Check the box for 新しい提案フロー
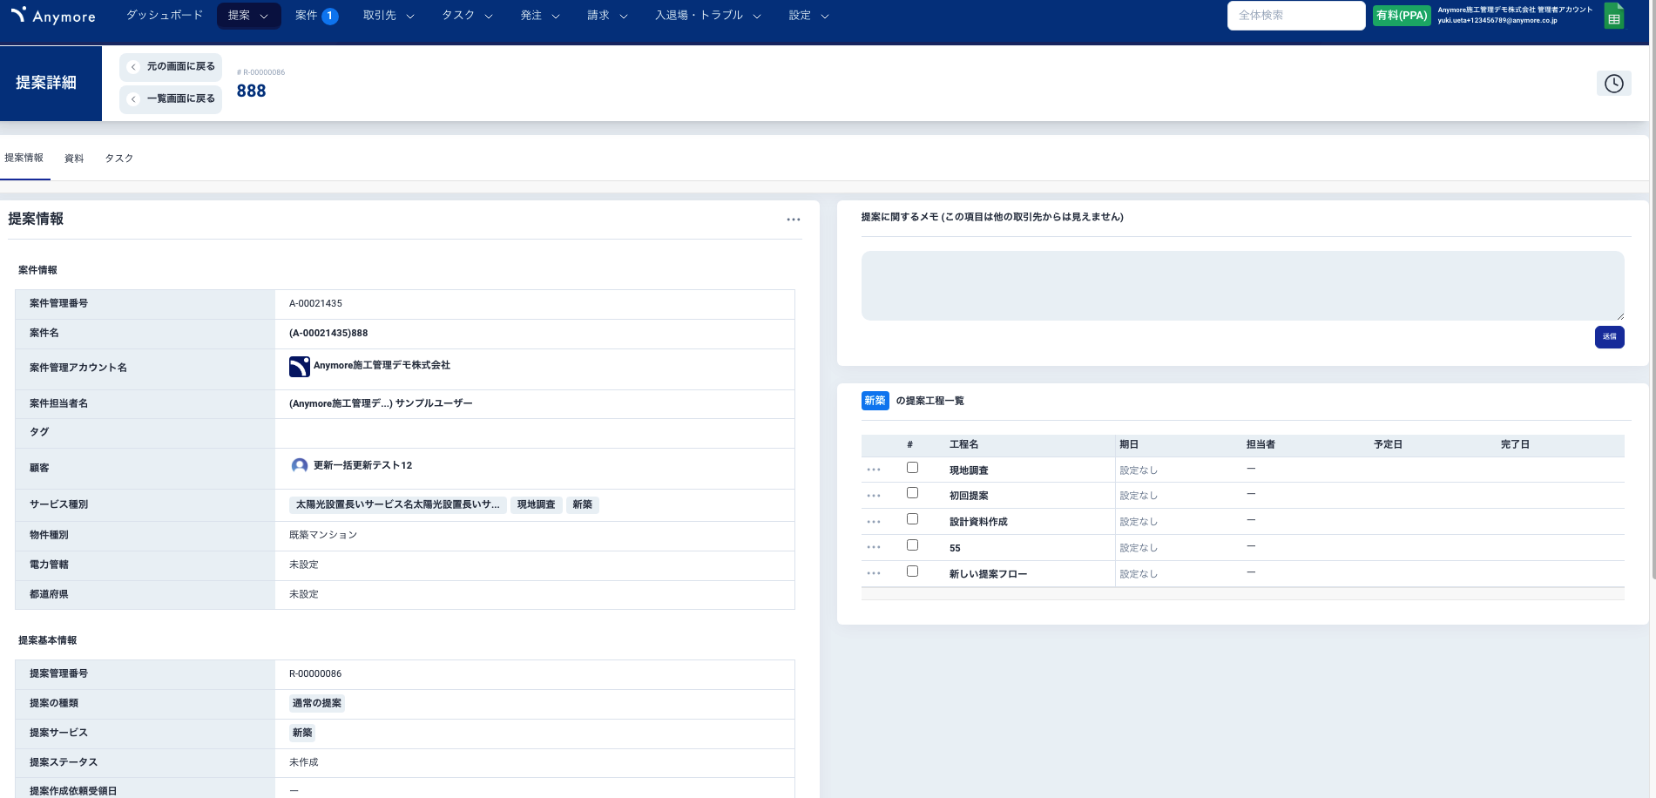Screen dimensions: 1656x798 click(x=912, y=571)
